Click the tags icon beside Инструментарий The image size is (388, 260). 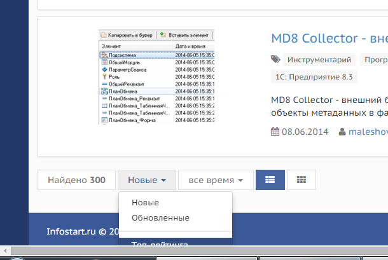[x=275, y=59]
